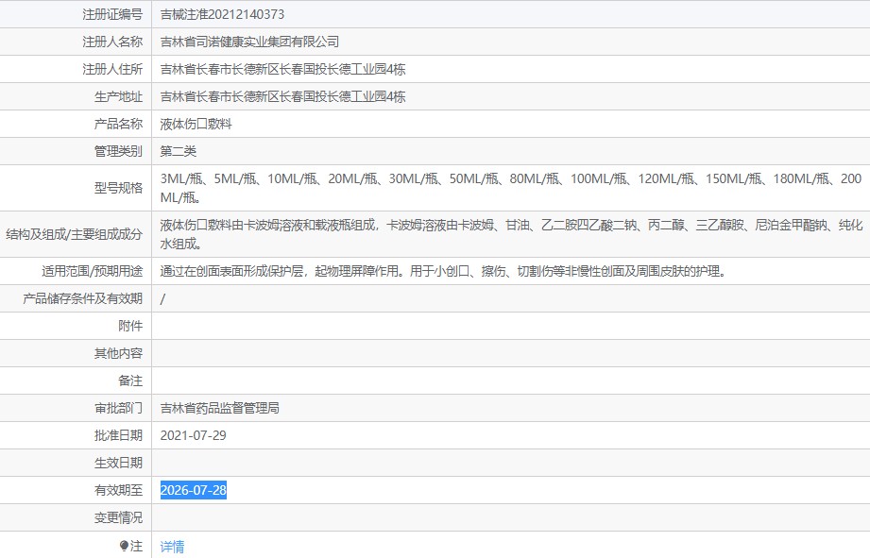Select product name 液体伤口敷料
The height and width of the screenshot is (558, 870).
pyautogui.click(x=196, y=124)
